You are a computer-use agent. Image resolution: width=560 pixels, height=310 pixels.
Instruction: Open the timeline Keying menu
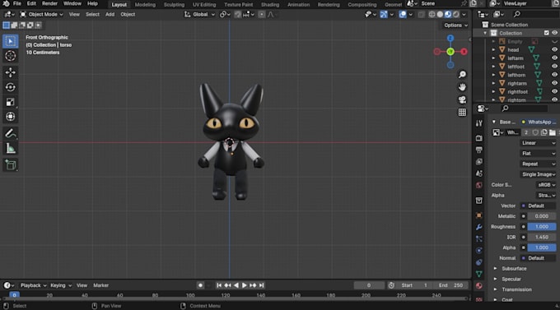tap(61, 285)
